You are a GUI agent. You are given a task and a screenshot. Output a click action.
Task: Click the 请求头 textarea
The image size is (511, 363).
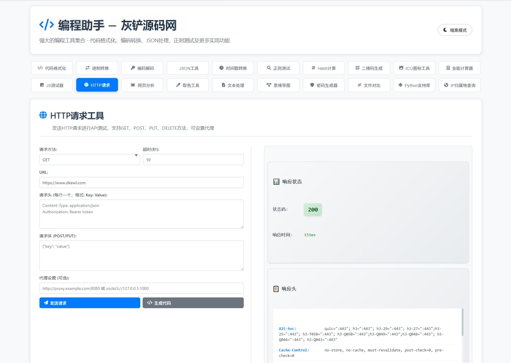tap(142, 214)
